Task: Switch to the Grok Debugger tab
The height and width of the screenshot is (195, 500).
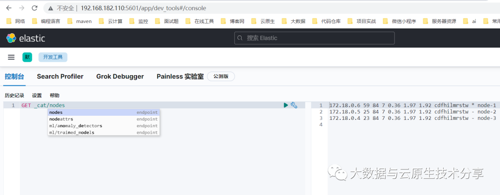Action: [x=120, y=77]
